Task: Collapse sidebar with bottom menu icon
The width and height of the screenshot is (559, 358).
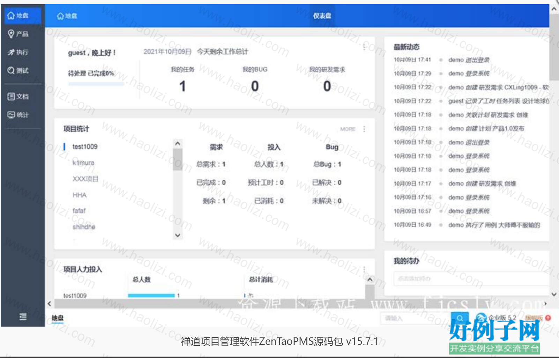Action: [23, 316]
